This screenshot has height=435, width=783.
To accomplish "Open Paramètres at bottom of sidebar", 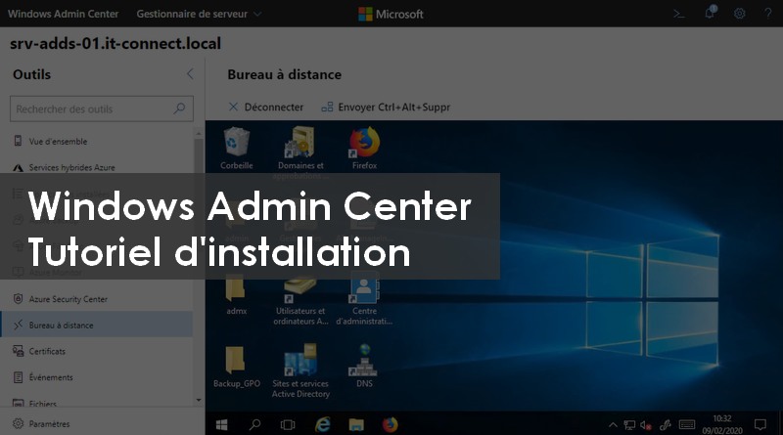I will pos(49,423).
